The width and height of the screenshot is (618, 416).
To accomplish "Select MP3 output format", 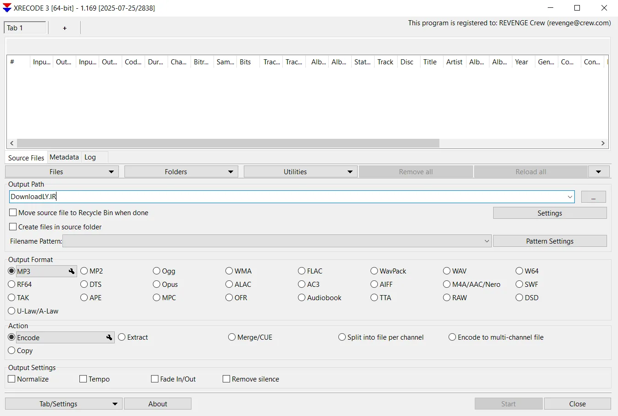I will (12, 271).
